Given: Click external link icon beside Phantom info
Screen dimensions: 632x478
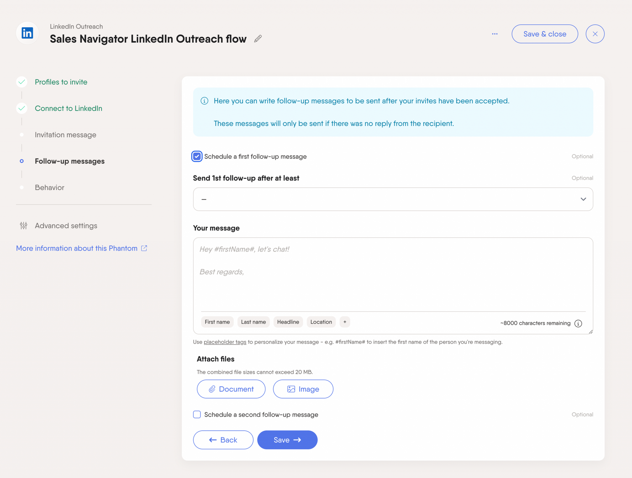Looking at the screenshot, I should tap(144, 248).
